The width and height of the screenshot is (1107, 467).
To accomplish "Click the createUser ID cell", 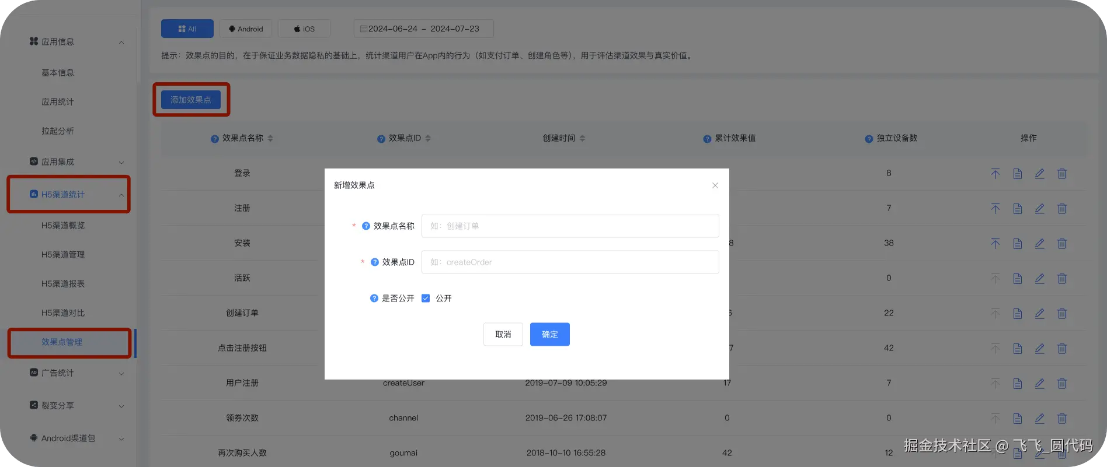I will pyautogui.click(x=403, y=383).
